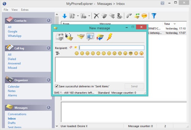Collapse the Call log panel

[x=48, y=48]
